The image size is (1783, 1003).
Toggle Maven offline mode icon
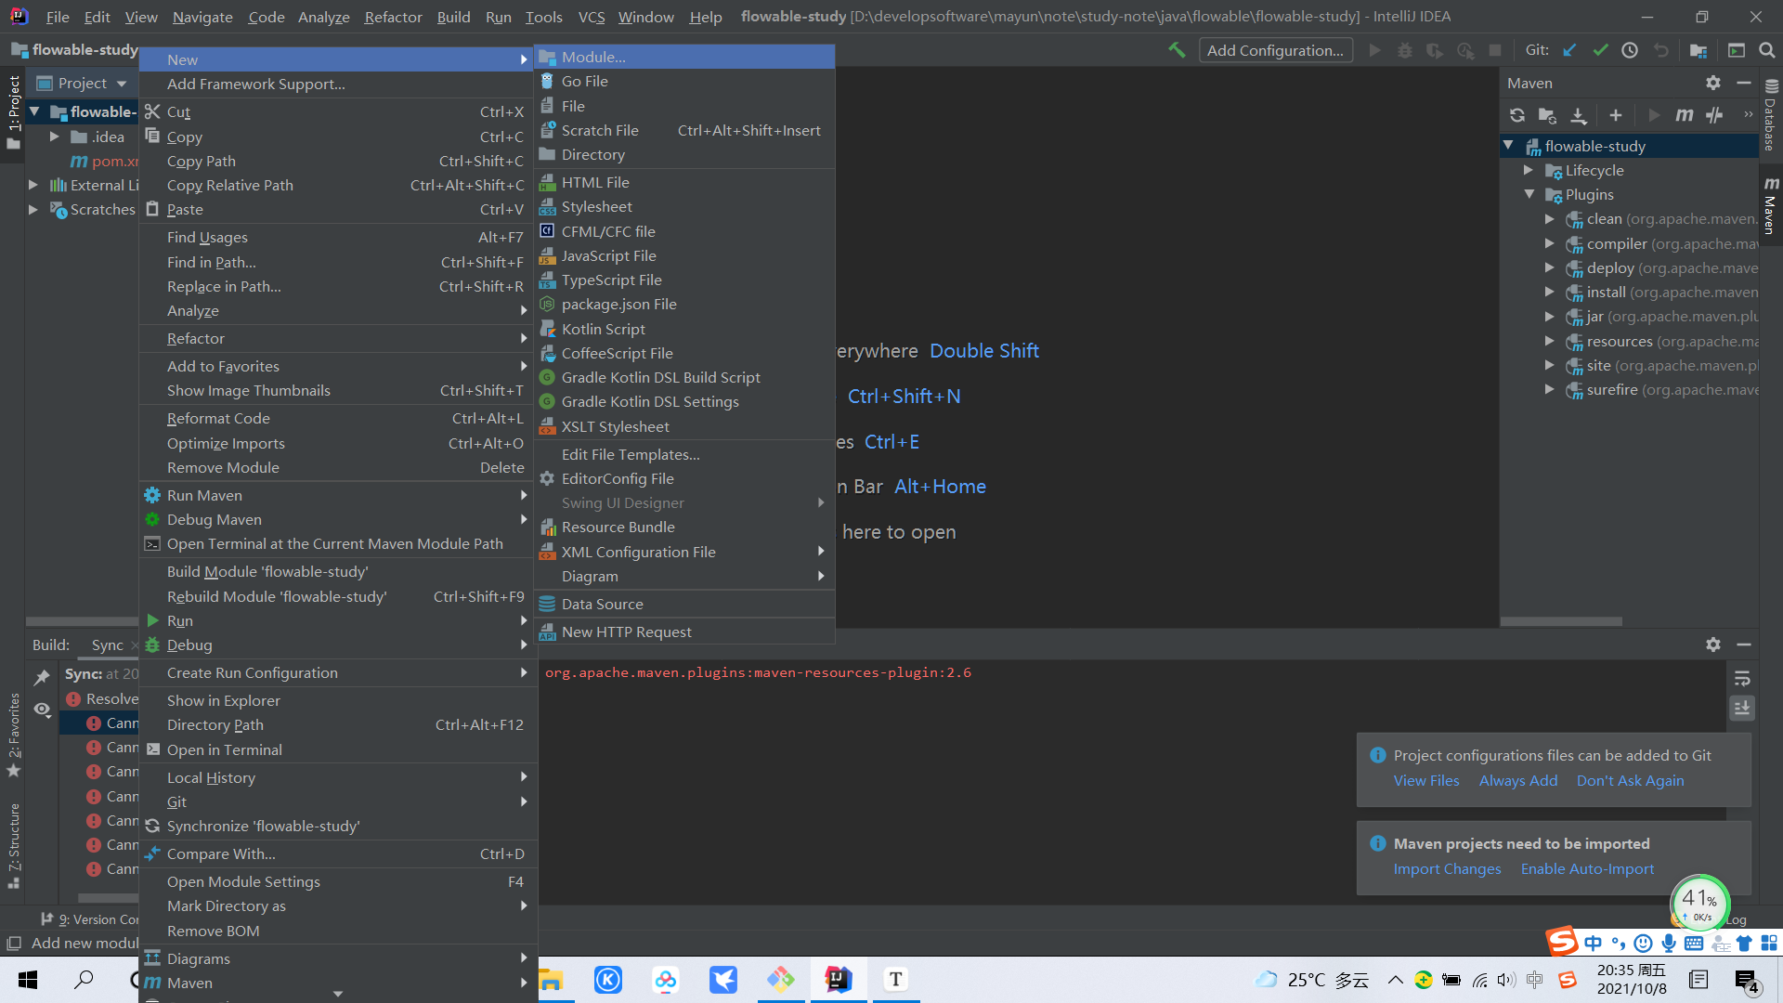click(x=1714, y=115)
